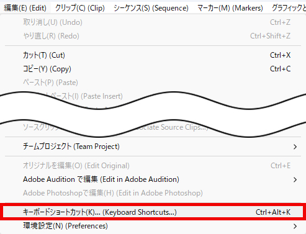Choose Edit Original from the menu
The image size is (306, 234).
coord(153,166)
